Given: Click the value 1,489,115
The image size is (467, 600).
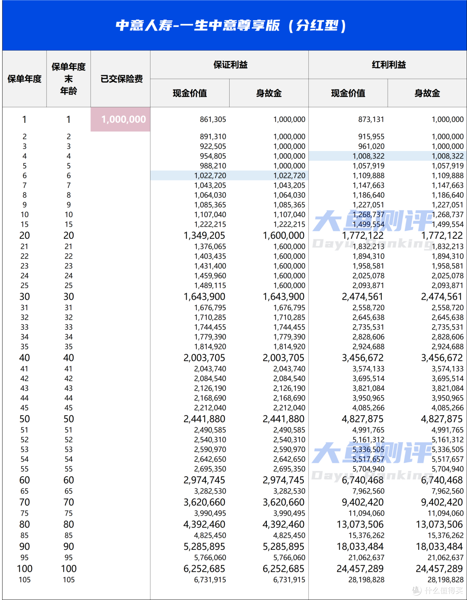Looking at the screenshot, I should pyautogui.click(x=210, y=286).
